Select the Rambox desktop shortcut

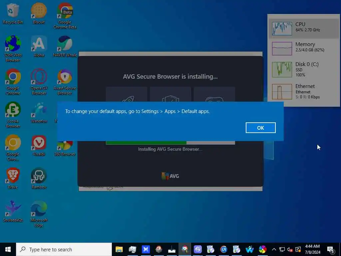(x=39, y=179)
